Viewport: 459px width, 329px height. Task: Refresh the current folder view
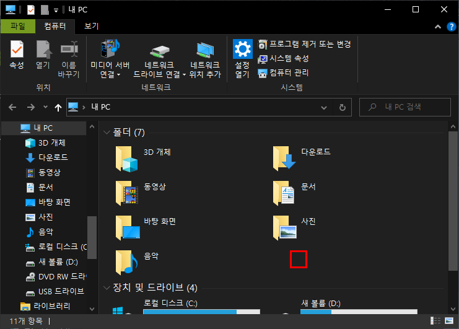point(342,108)
